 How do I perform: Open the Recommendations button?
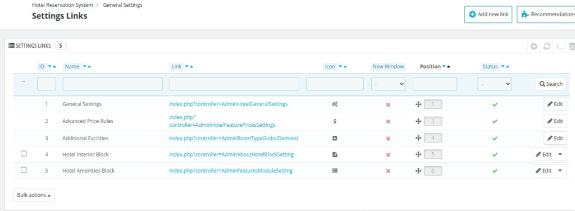(x=546, y=14)
